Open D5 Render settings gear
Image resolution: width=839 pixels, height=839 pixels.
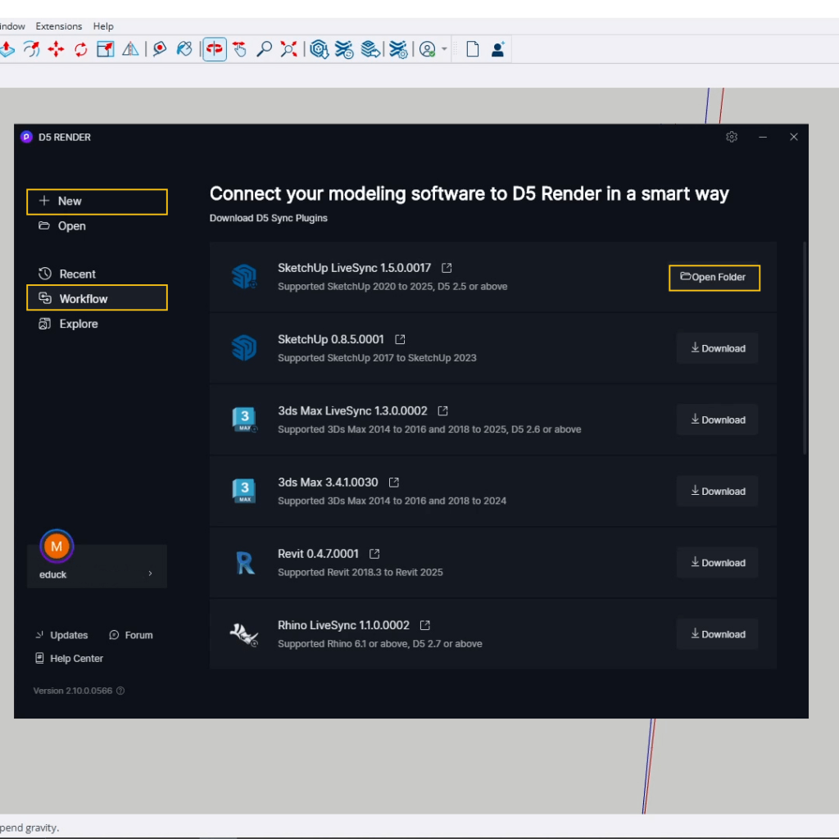click(x=732, y=137)
